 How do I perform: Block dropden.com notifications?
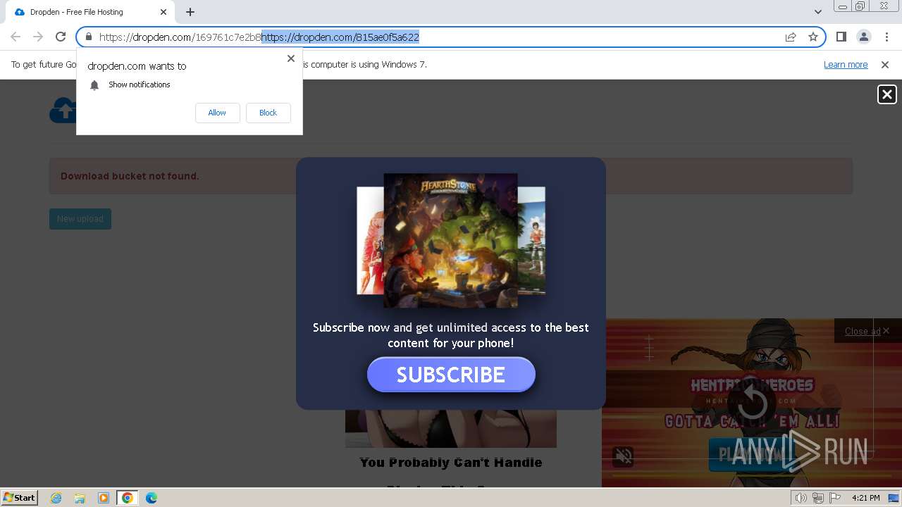pyautogui.click(x=268, y=113)
